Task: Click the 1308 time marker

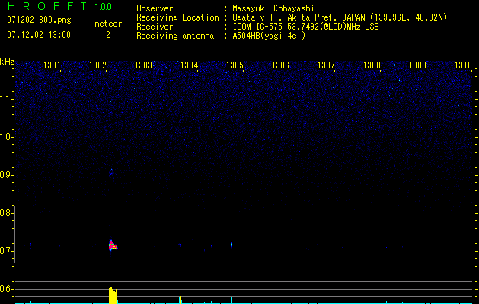Action: (372, 65)
